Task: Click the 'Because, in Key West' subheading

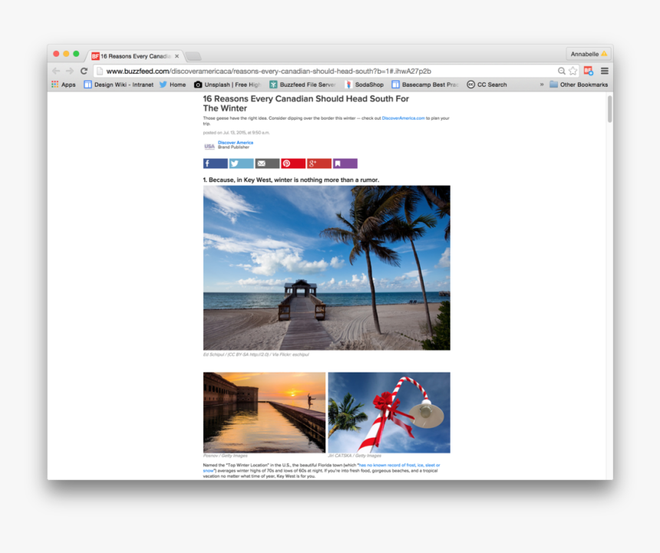Action: pos(291,180)
